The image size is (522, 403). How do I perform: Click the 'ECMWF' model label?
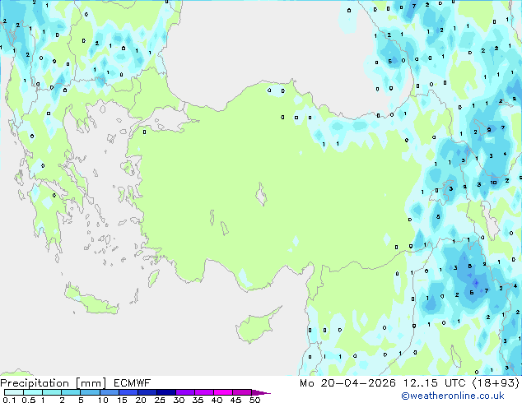[x=133, y=383]
